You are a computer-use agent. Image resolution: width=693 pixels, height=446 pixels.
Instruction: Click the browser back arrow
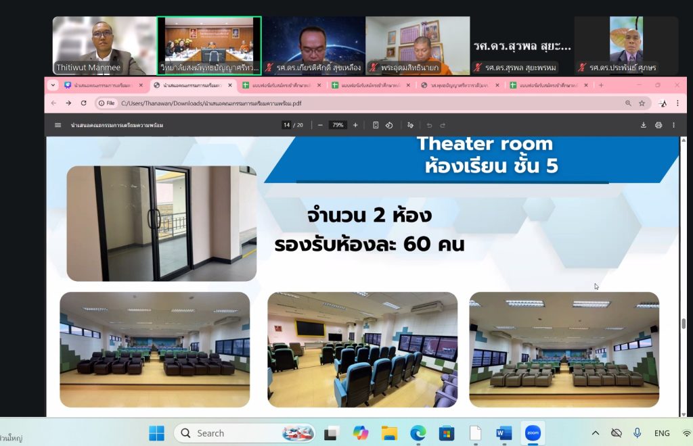click(x=53, y=103)
